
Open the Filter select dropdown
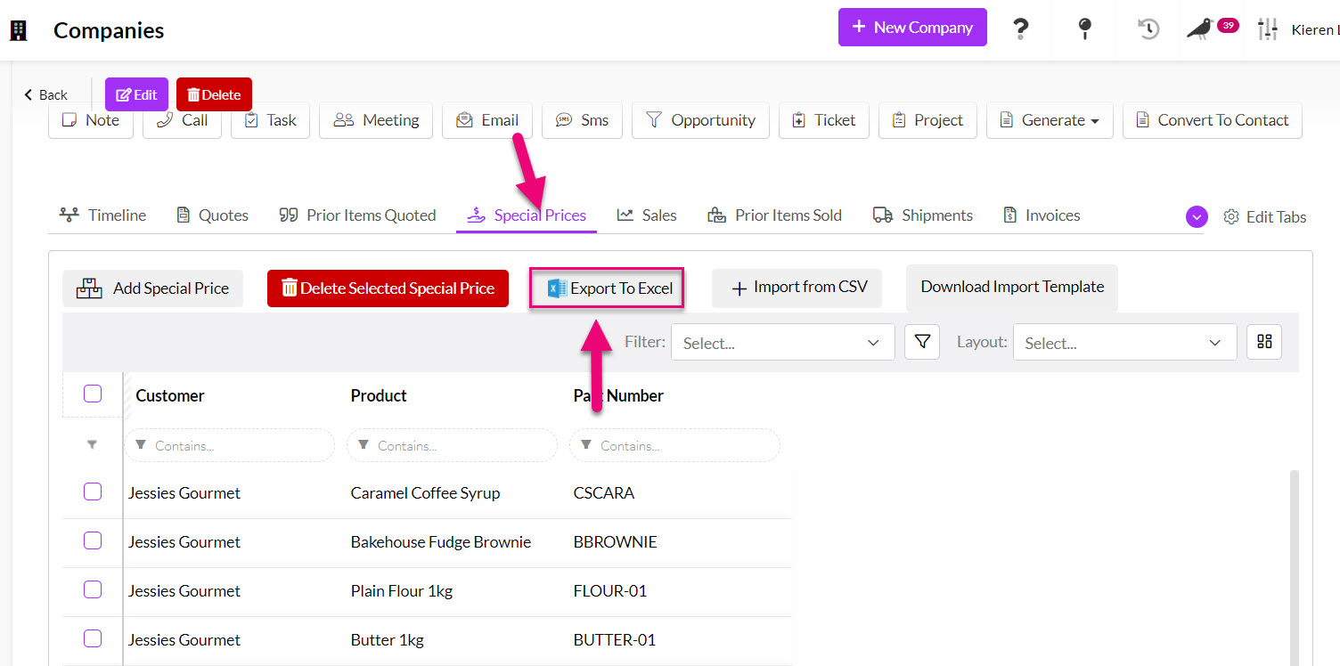[782, 343]
